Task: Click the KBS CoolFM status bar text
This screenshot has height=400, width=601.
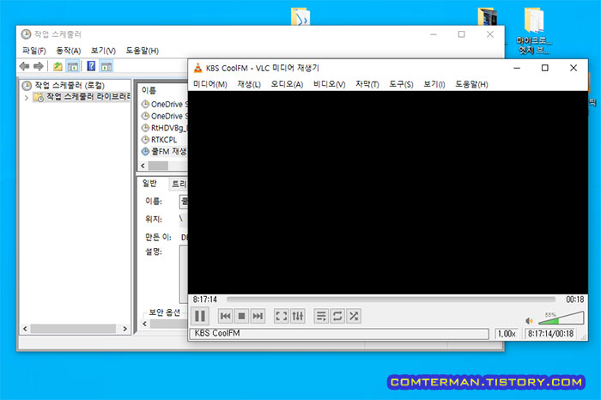Action: click(x=217, y=333)
